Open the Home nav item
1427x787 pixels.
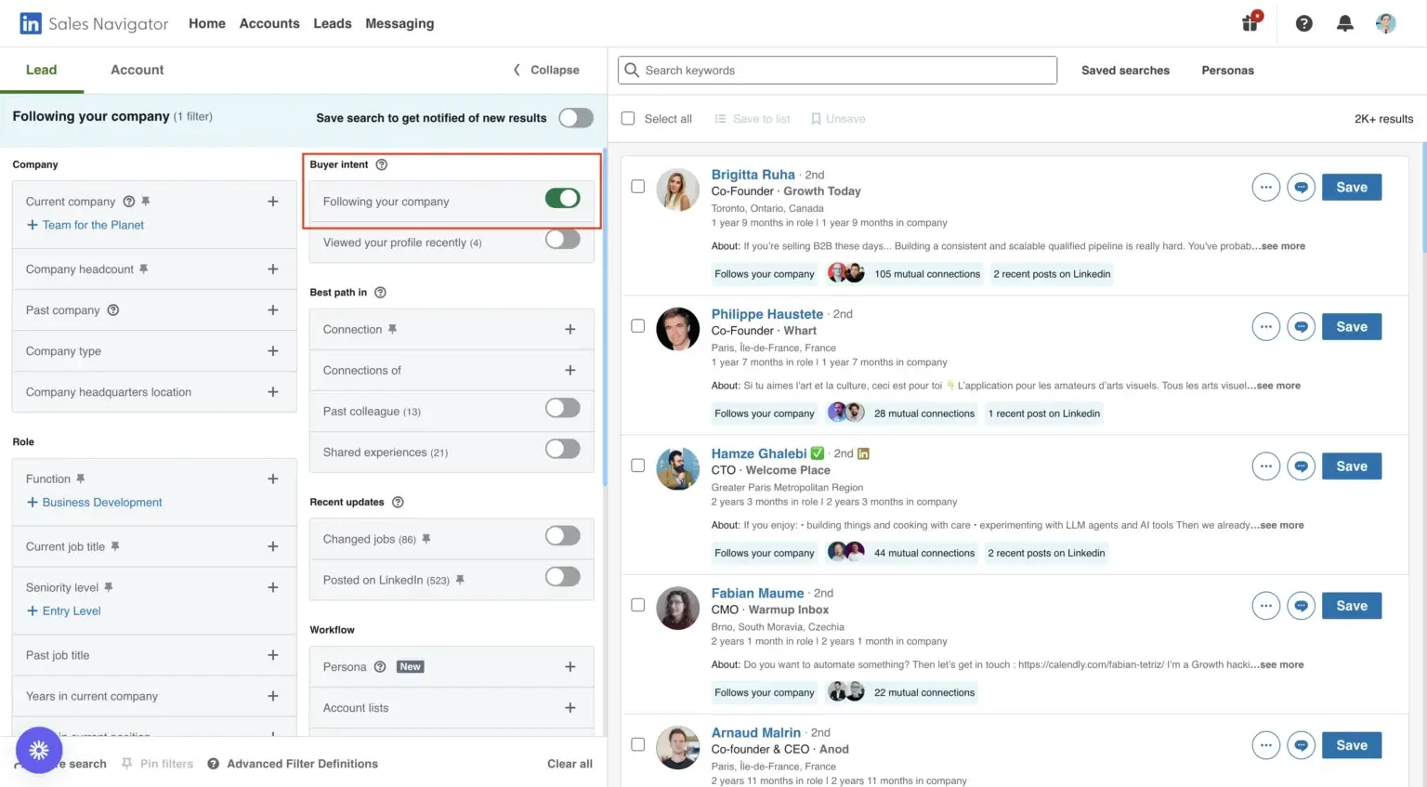pos(207,23)
